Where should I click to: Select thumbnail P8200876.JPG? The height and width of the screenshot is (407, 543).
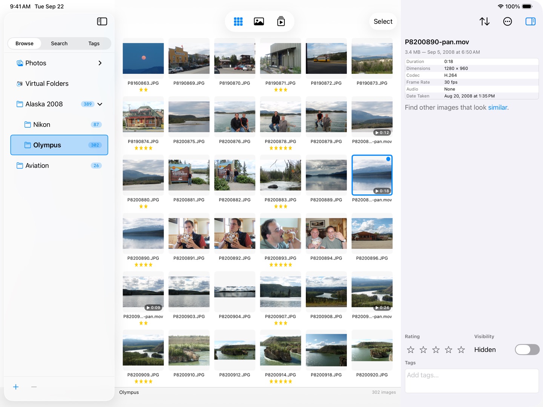click(x=235, y=117)
